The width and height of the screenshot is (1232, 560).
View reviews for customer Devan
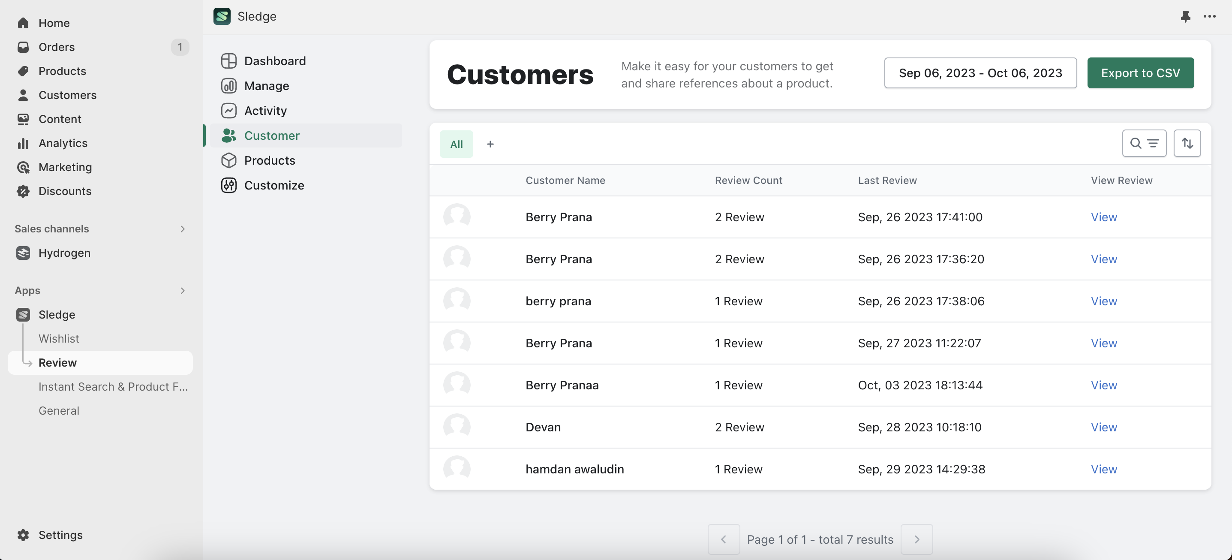(1103, 427)
